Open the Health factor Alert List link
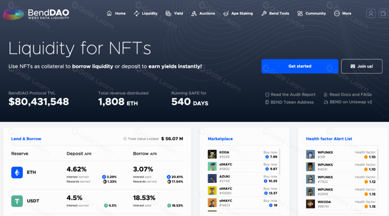Image resolution: width=389 pixels, height=216 pixels. click(329, 139)
